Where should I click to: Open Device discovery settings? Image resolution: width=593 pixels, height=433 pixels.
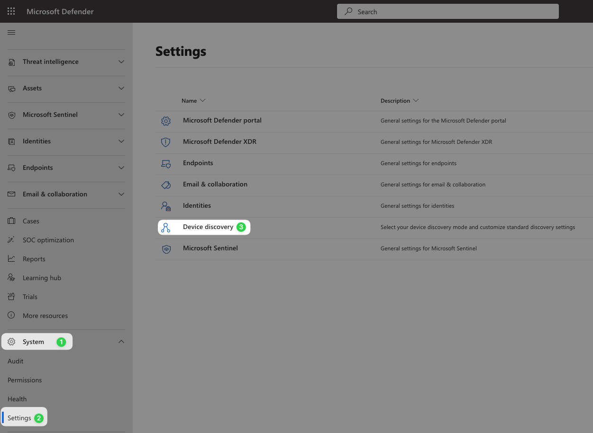tap(208, 227)
